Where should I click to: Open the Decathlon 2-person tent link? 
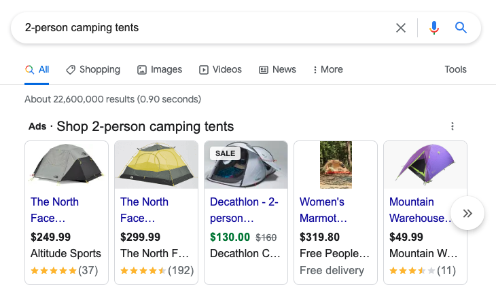pyautogui.click(x=234, y=210)
